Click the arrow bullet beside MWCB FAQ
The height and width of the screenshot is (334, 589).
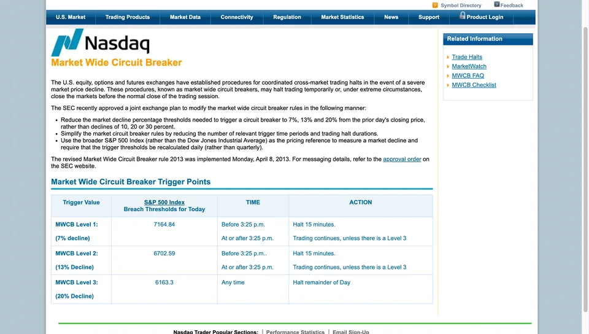pyautogui.click(x=448, y=76)
